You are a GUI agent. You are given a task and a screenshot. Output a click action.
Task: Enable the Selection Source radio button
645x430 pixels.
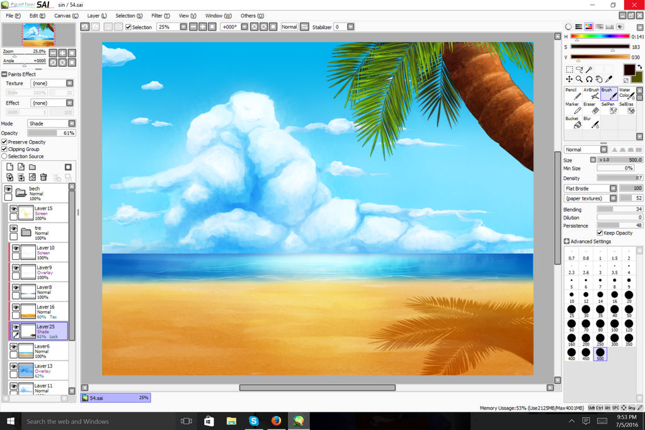click(4, 156)
